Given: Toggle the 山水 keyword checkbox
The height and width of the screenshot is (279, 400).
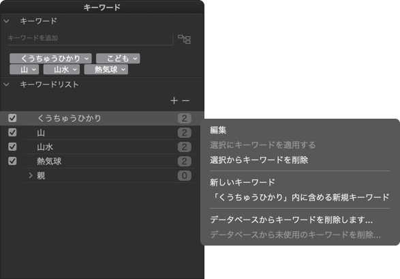Looking at the screenshot, I should point(12,147).
